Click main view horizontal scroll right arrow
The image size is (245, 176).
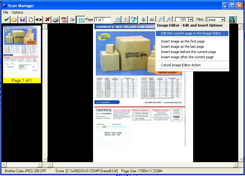(x=235, y=165)
